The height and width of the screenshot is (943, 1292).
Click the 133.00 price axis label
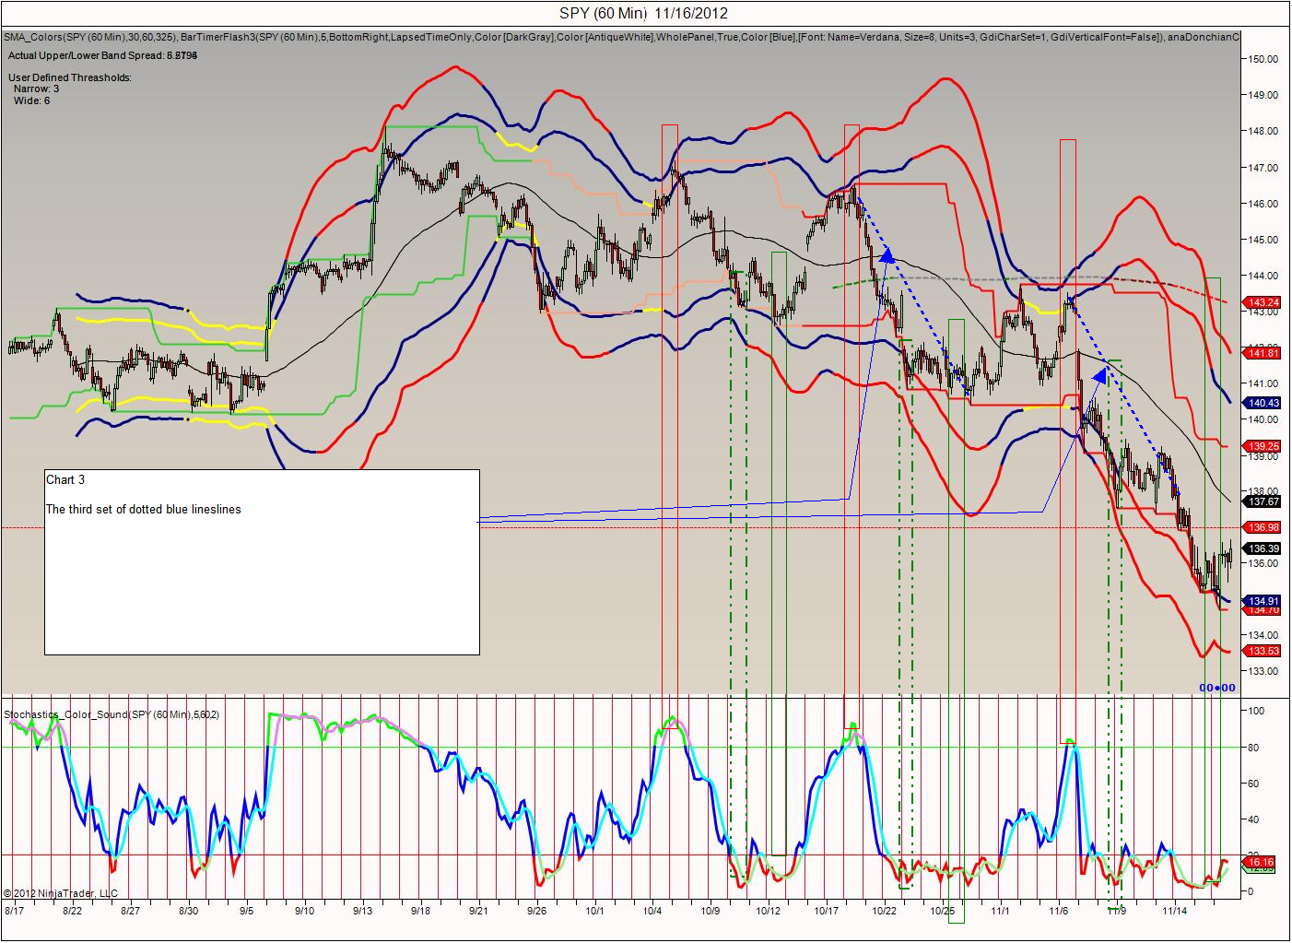point(1263,671)
